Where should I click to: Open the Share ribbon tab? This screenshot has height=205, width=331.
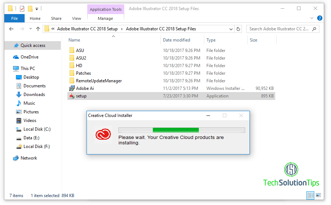56,18
